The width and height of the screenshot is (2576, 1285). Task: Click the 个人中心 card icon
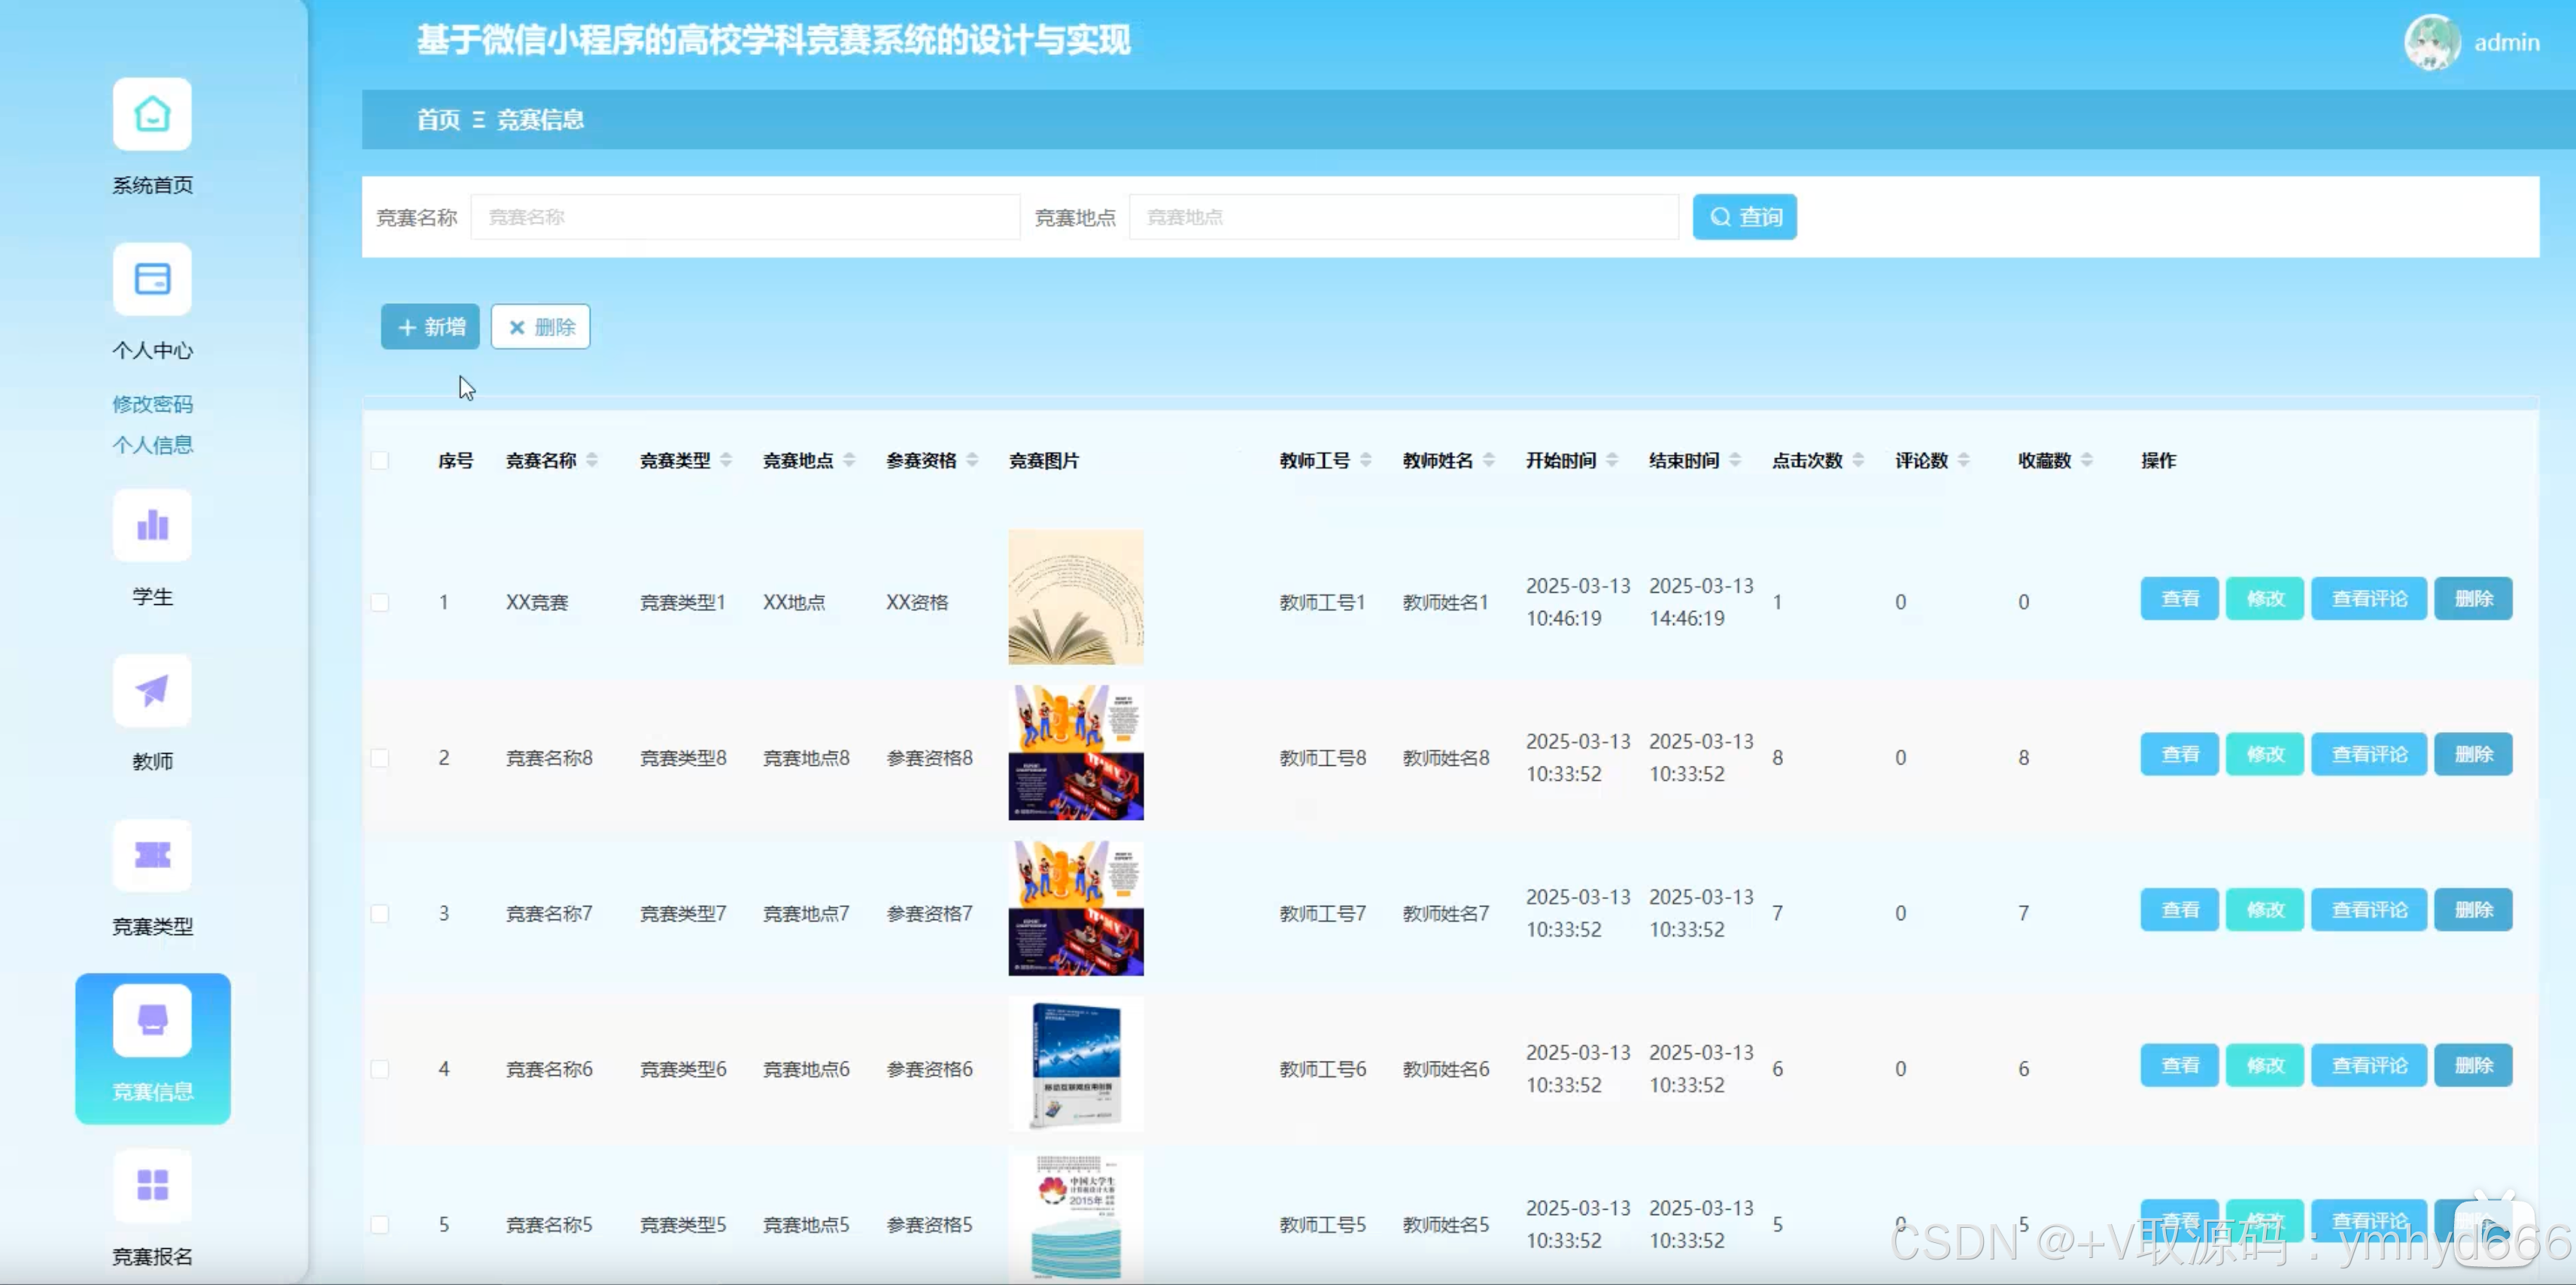[x=152, y=279]
